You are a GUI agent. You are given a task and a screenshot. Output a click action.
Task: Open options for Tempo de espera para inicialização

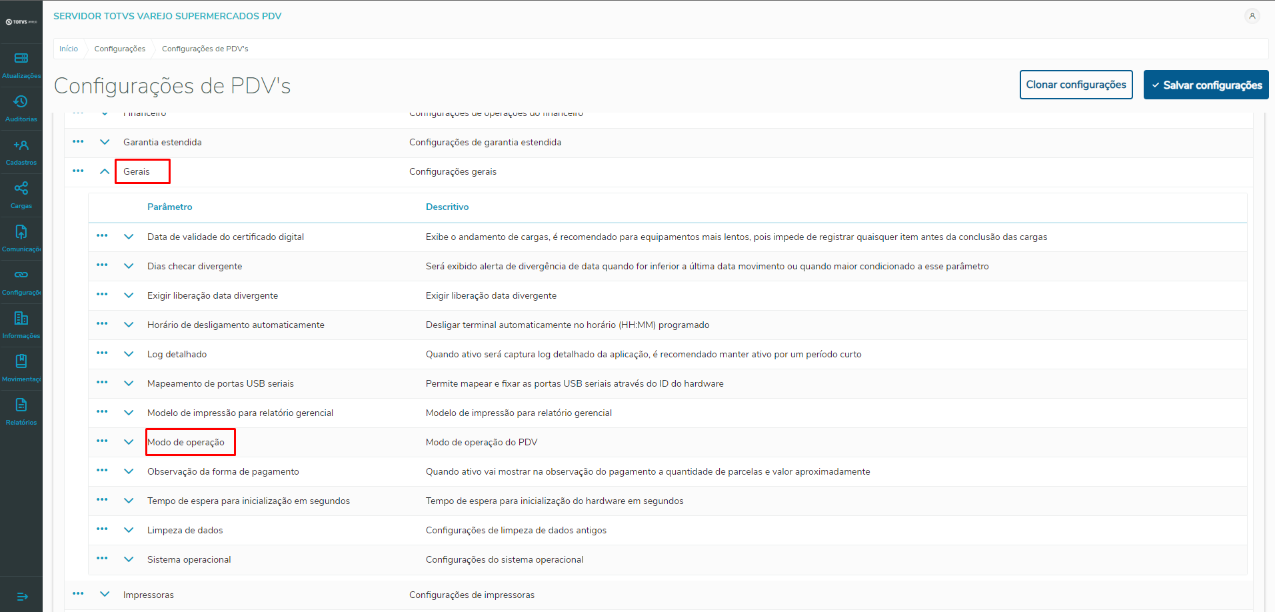[x=102, y=500]
